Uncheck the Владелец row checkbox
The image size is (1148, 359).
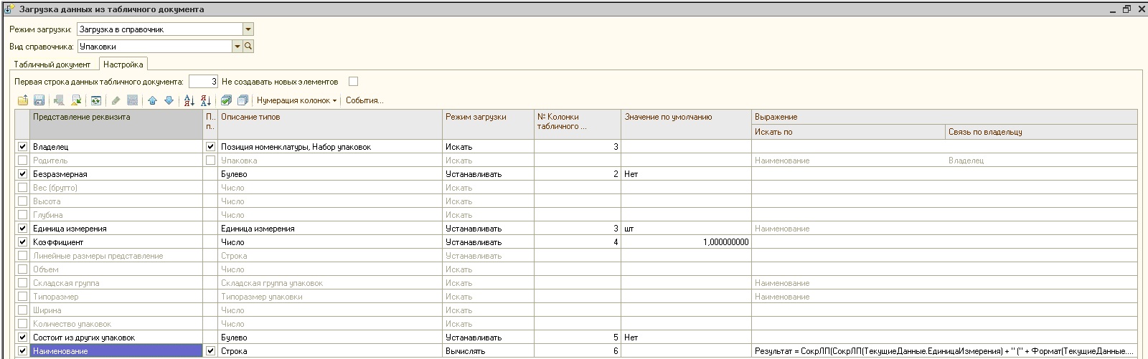click(x=22, y=146)
